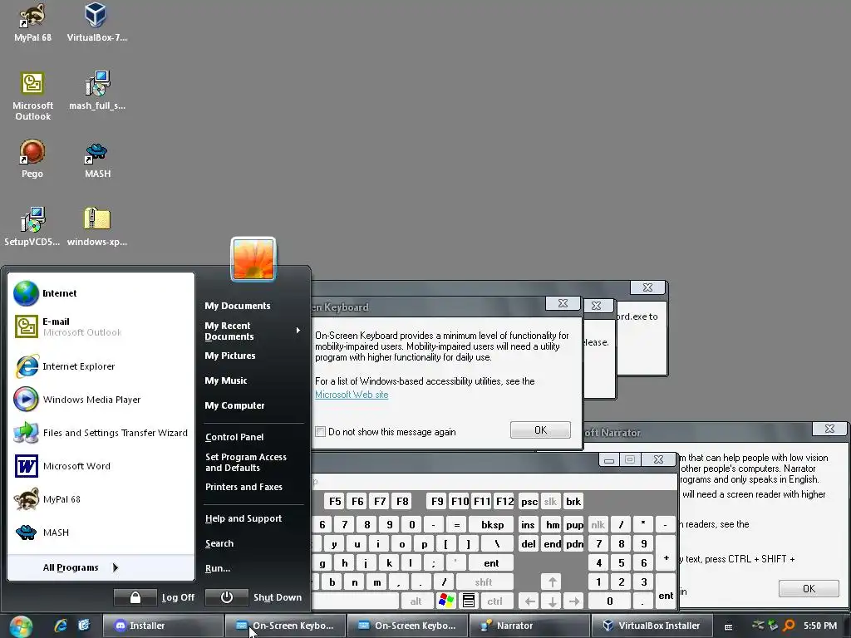Open Set Program Access and Defaults

246,462
